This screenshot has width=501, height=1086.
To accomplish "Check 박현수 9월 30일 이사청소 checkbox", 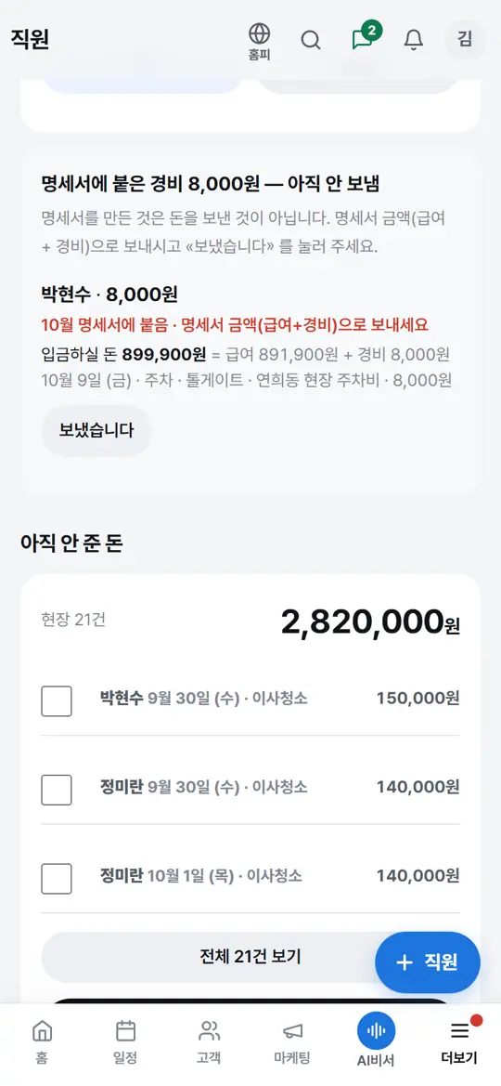I will (57, 700).
